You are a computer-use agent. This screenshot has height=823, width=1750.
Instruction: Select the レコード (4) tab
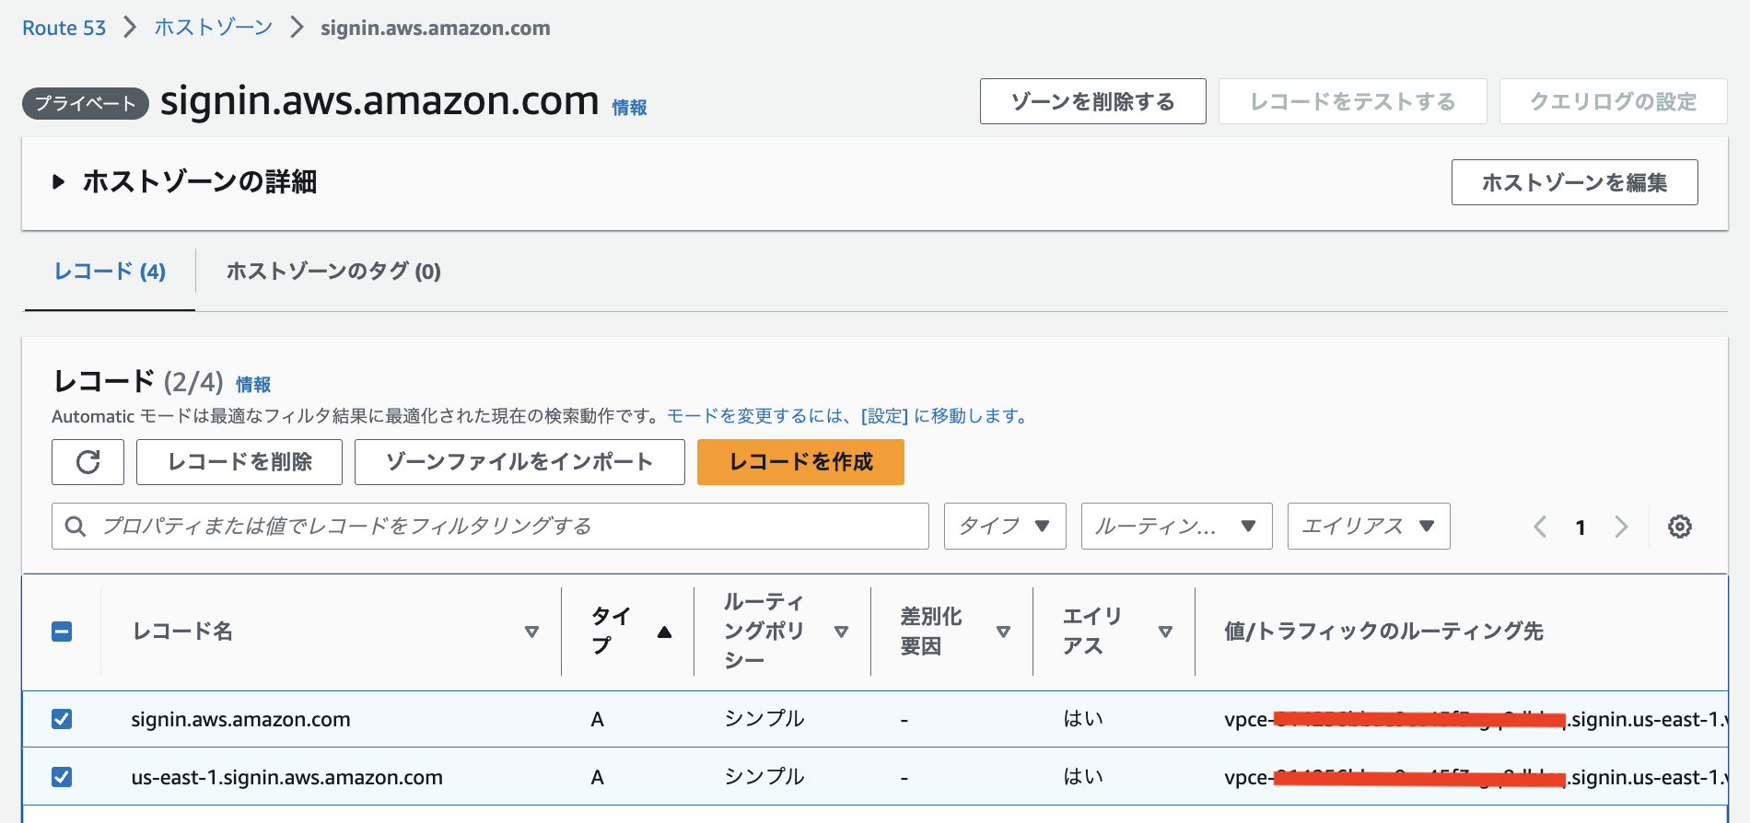tap(110, 272)
